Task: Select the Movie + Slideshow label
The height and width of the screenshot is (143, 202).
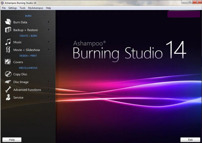Action: 27,50
